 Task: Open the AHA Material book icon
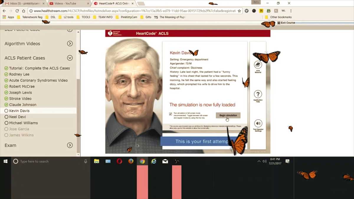point(258,65)
